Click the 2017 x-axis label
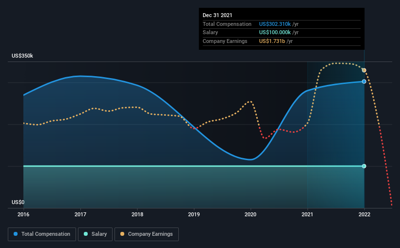This screenshot has height=248, width=400. pyautogui.click(x=80, y=214)
